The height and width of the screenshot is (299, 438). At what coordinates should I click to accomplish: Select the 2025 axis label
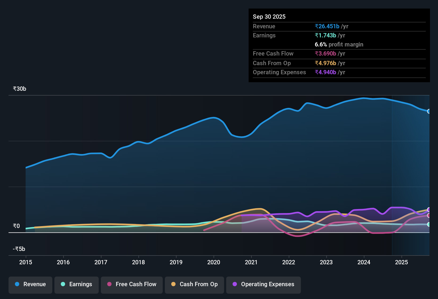pyautogui.click(x=401, y=262)
